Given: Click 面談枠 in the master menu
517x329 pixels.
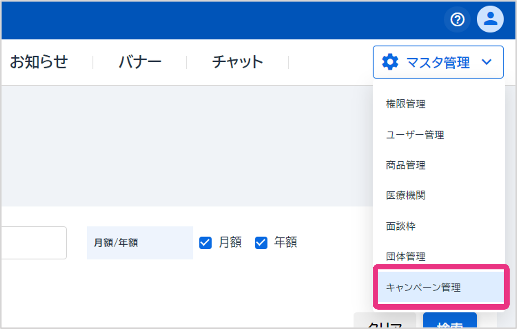Looking at the screenshot, I should [401, 226].
